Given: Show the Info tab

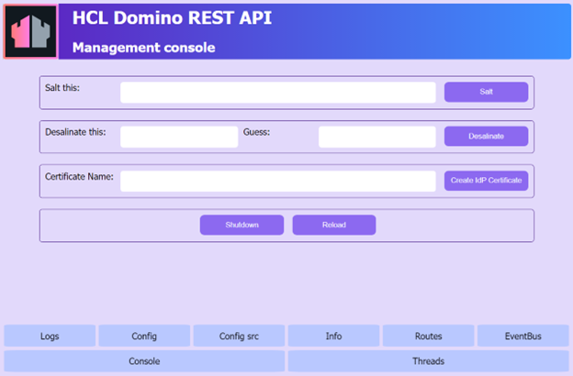Looking at the screenshot, I should pos(333,337).
